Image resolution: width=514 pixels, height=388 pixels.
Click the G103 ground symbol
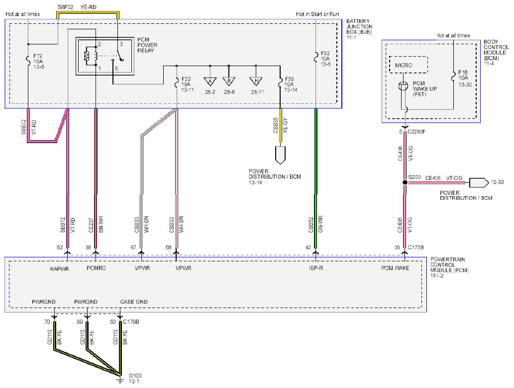click(x=120, y=380)
